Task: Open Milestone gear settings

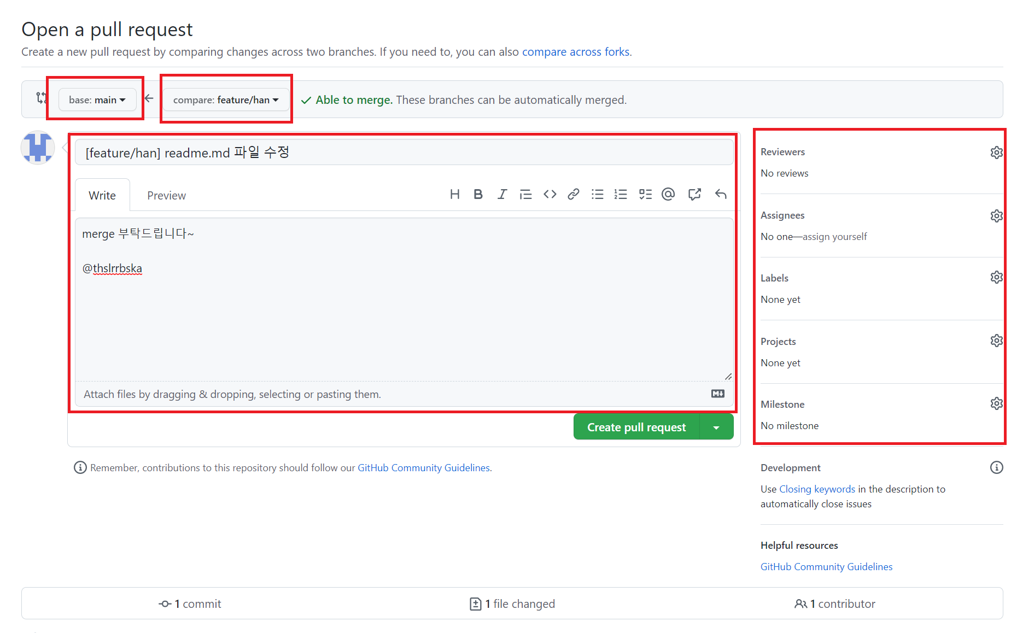Action: click(996, 403)
